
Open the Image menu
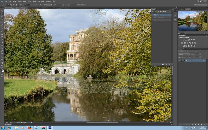coord(15,2)
